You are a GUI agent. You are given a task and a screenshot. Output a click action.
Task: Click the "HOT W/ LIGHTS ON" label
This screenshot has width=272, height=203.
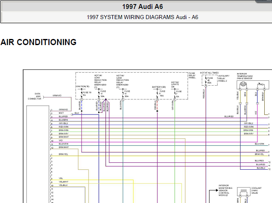click(175, 84)
